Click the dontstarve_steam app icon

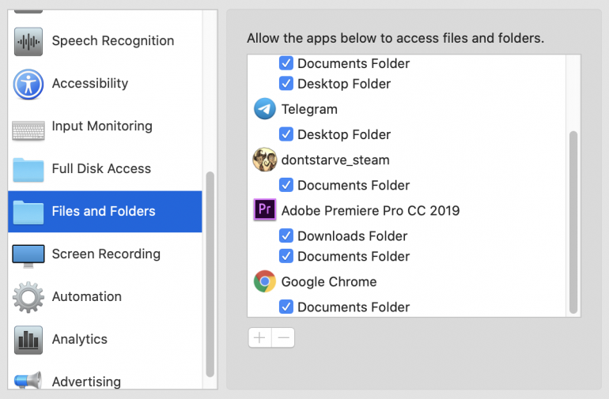(265, 160)
